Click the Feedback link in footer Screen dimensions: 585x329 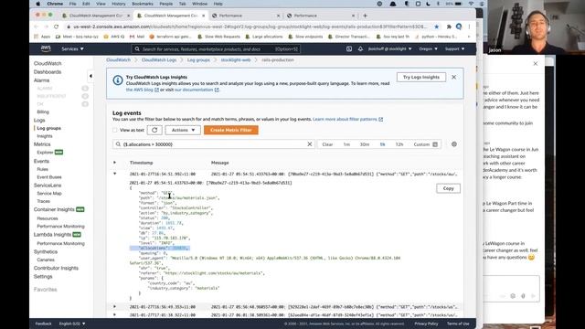point(43,324)
